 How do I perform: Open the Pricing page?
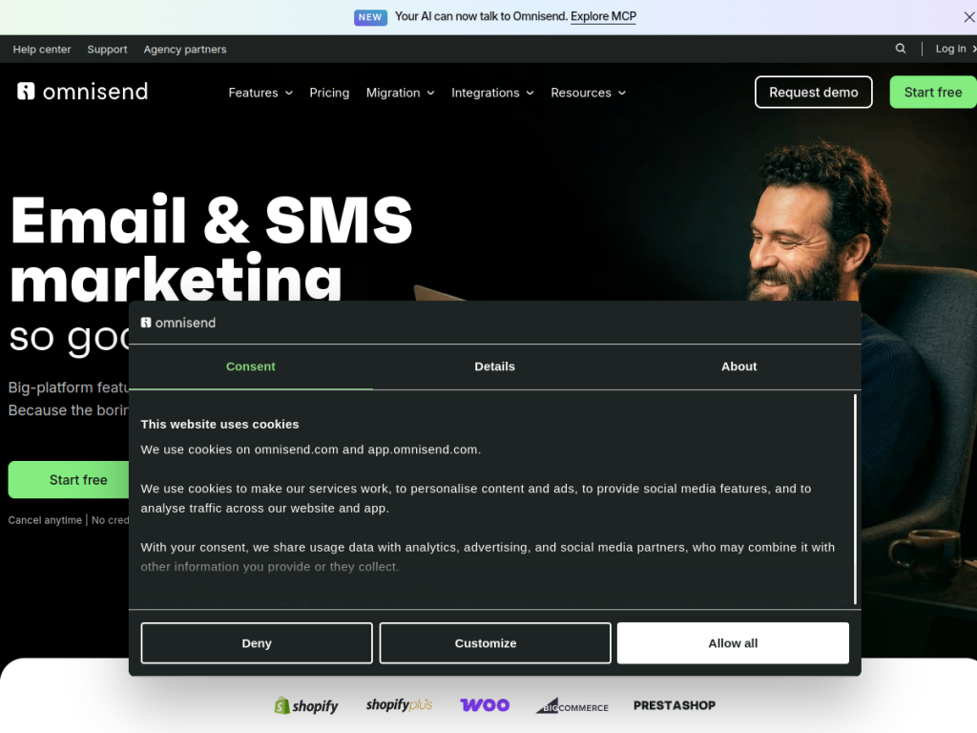[x=329, y=93]
